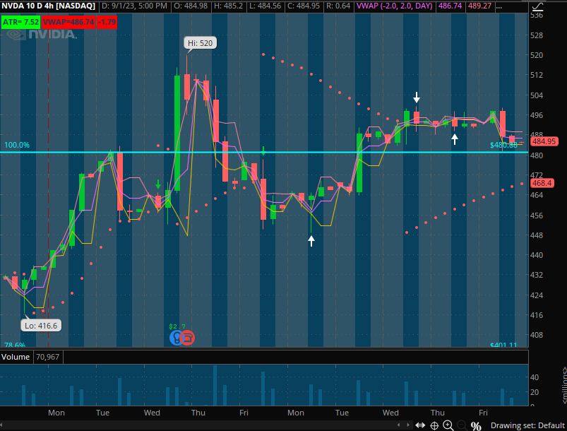Click the 468.4 price tag on axis
The height and width of the screenshot is (431, 567).
click(x=542, y=183)
